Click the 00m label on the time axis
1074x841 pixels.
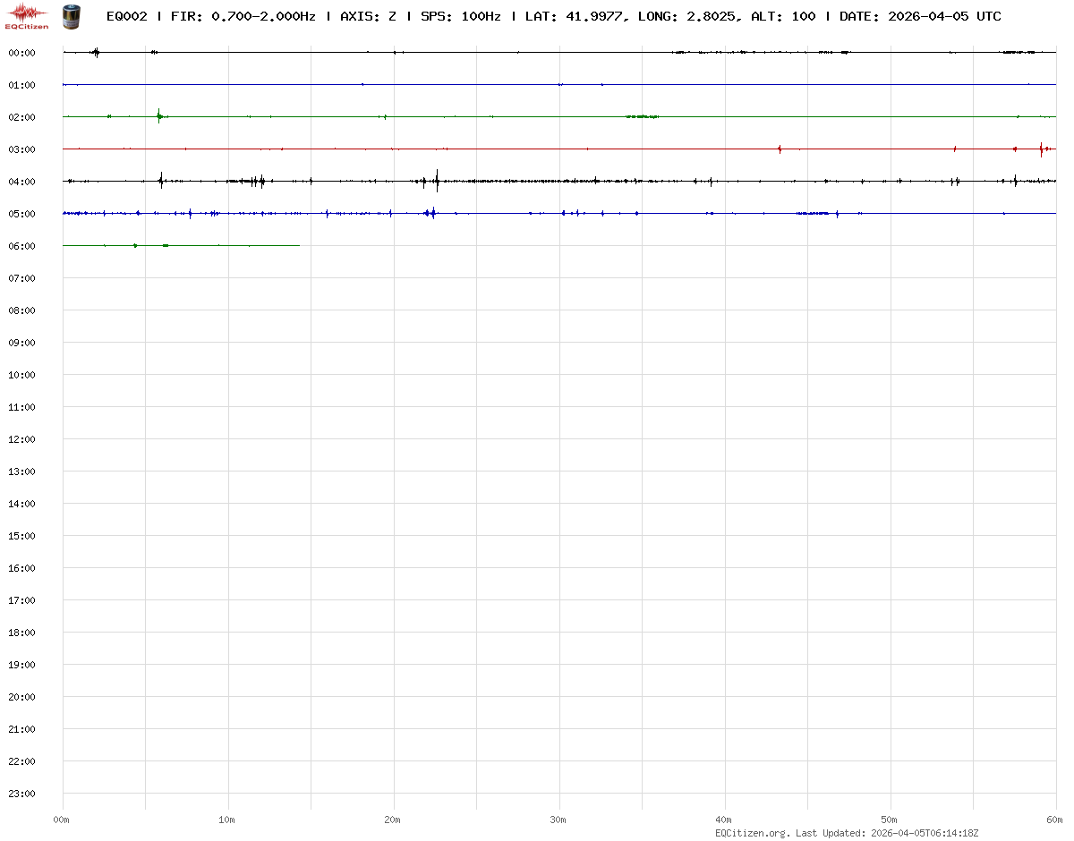[x=62, y=820]
